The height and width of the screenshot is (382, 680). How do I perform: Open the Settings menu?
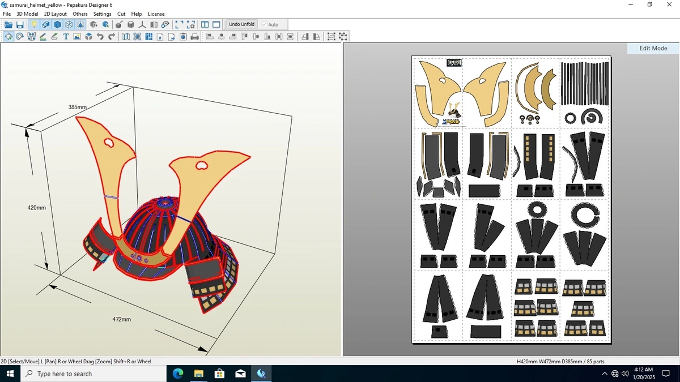pyautogui.click(x=102, y=14)
